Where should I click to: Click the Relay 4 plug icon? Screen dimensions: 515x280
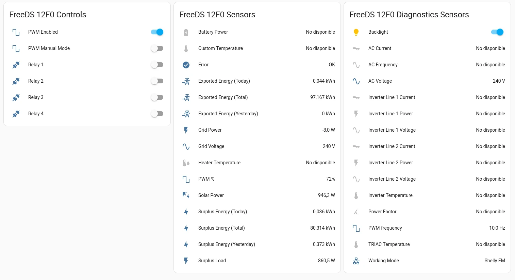click(16, 114)
